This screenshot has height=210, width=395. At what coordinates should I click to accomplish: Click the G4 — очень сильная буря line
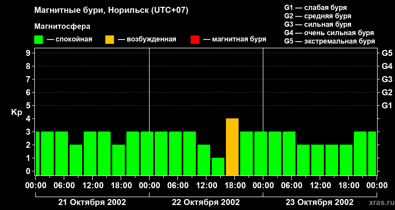tap(329, 33)
